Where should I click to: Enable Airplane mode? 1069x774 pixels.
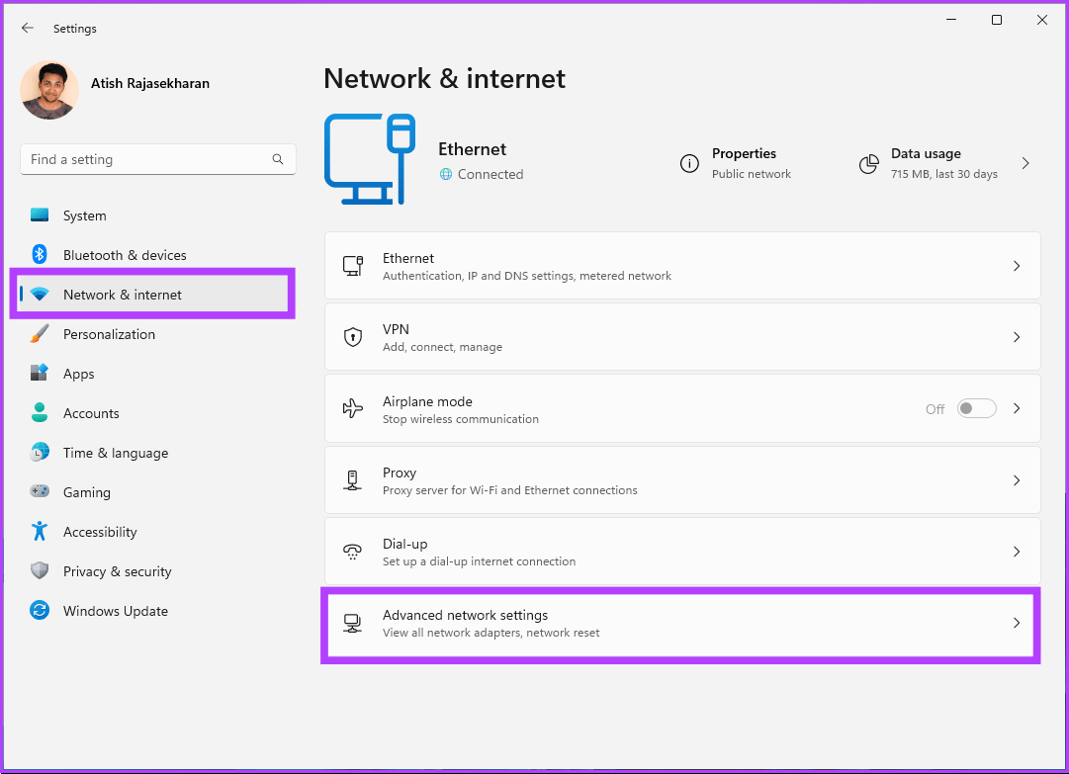pyautogui.click(x=976, y=407)
